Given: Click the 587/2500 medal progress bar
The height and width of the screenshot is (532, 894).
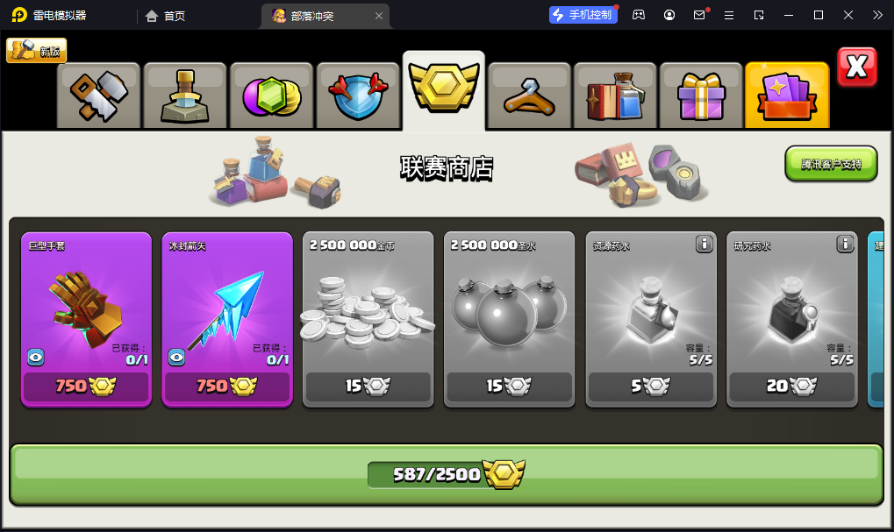Looking at the screenshot, I should (x=447, y=474).
